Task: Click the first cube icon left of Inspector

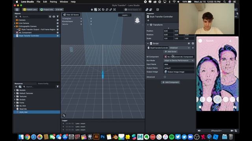Action: pyautogui.click(x=147, y=9)
